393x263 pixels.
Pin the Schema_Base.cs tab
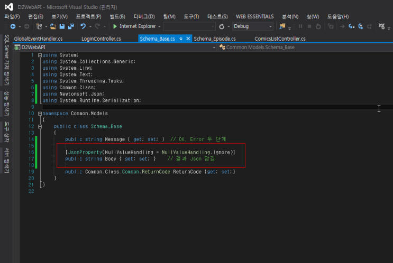(x=180, y=39)
